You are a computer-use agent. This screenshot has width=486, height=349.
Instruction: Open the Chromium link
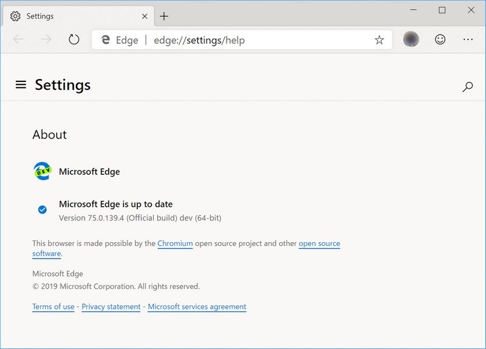point(175,243)
